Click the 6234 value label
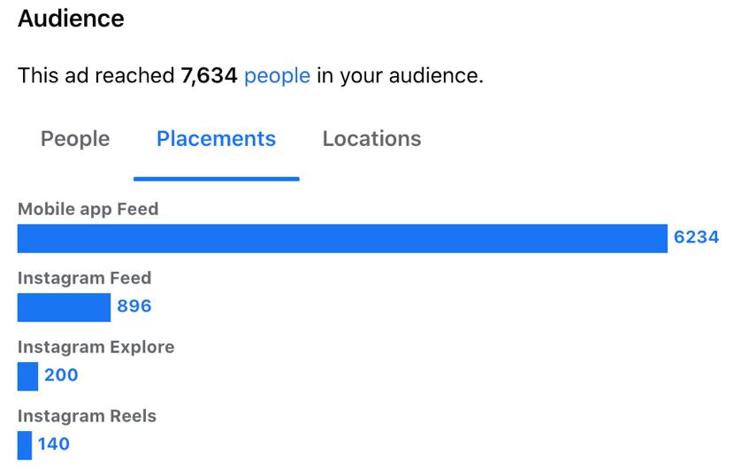Screen dimensions: 741x470 (x=696, y=237)
